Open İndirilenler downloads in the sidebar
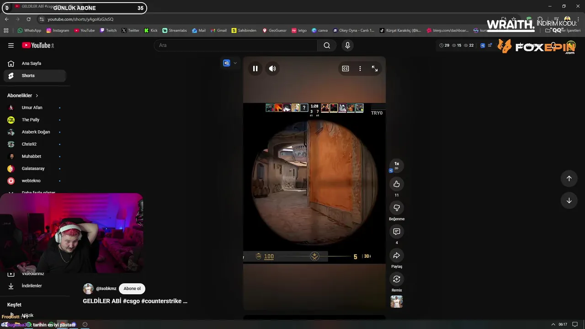 (35, 286)
